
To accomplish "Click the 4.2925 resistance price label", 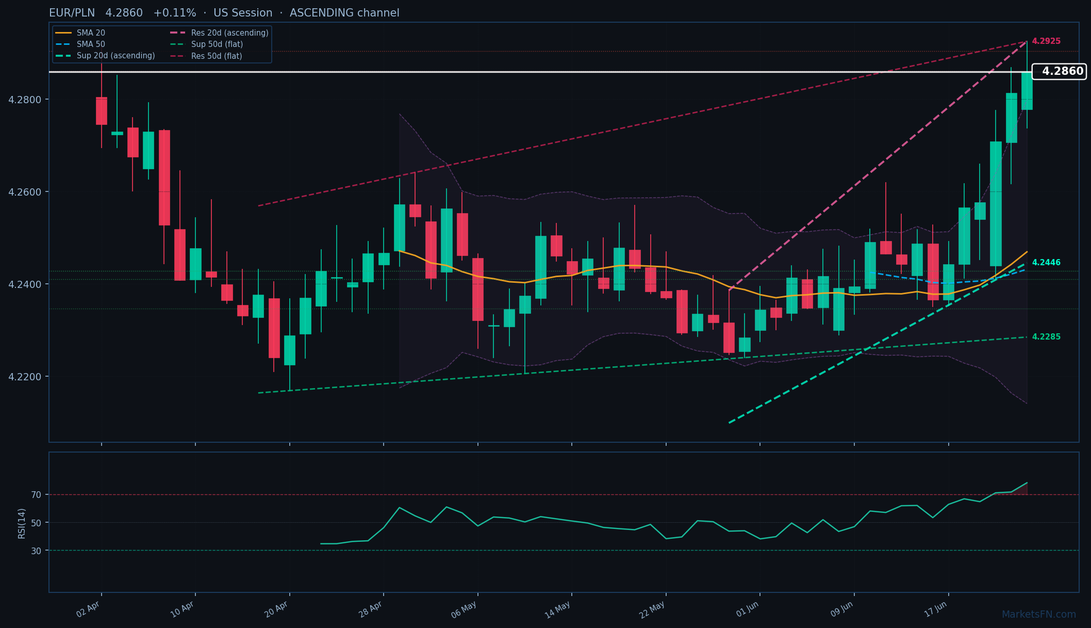I will 1046,41.
